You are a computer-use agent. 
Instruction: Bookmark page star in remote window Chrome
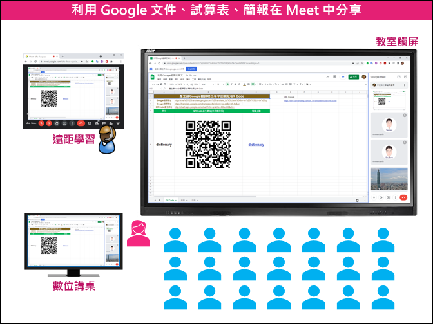tap(87, 62)
